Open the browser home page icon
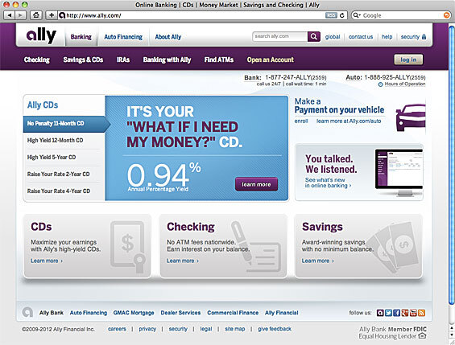Viewport: 455px width, 345px height. coord(35,15)
